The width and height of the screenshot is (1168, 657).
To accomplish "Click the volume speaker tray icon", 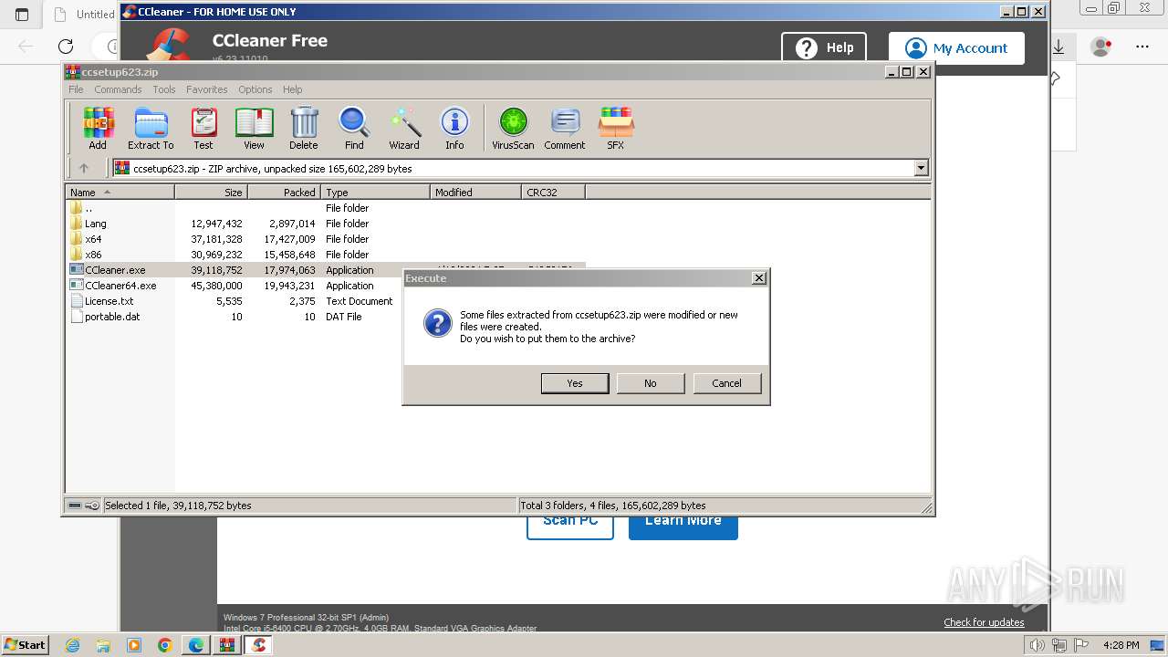I will point(1037,645).
